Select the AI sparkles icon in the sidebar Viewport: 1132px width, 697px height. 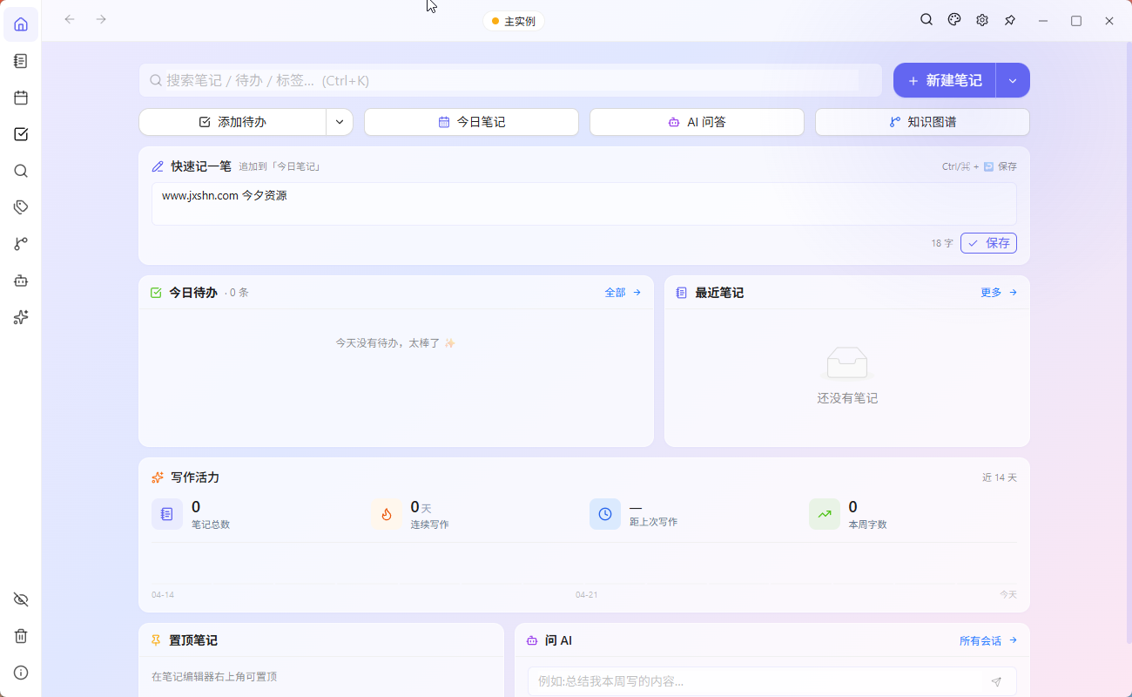20,316
